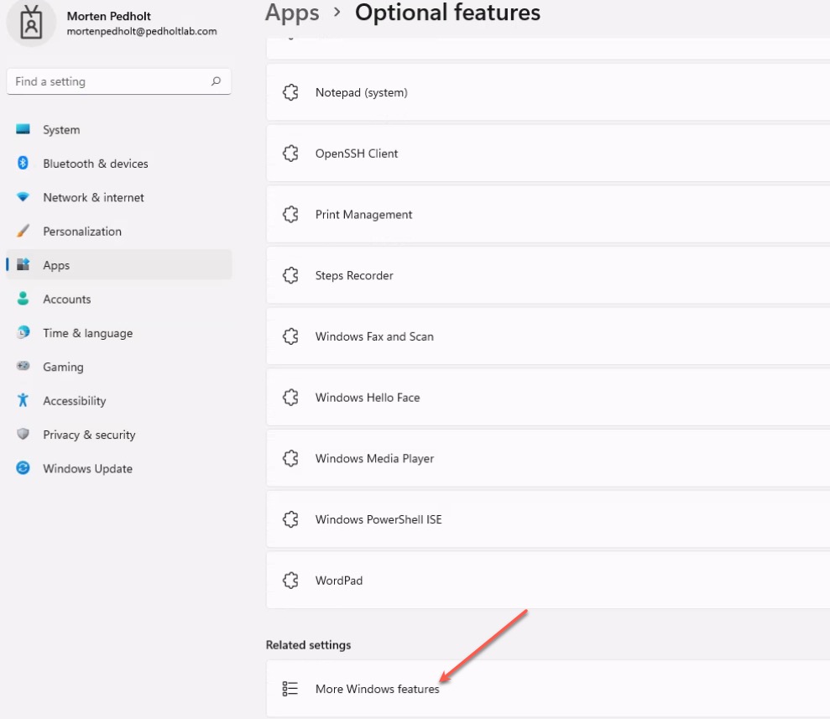Click the More Windows features list icon

coord(290,688)
